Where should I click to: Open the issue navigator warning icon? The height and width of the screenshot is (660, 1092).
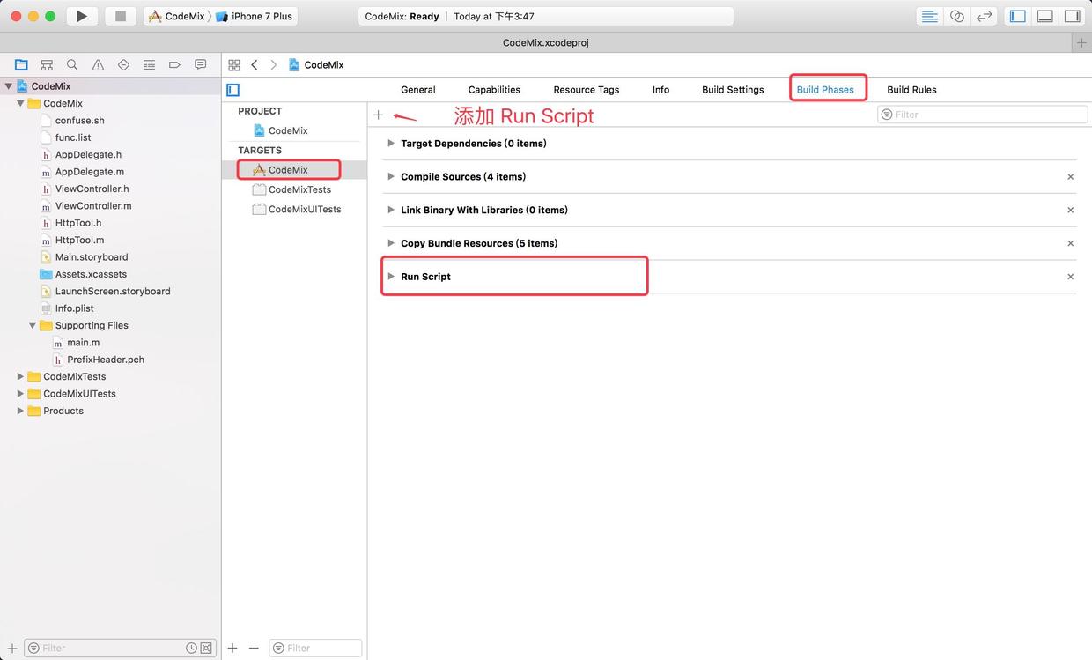point(98,64)
